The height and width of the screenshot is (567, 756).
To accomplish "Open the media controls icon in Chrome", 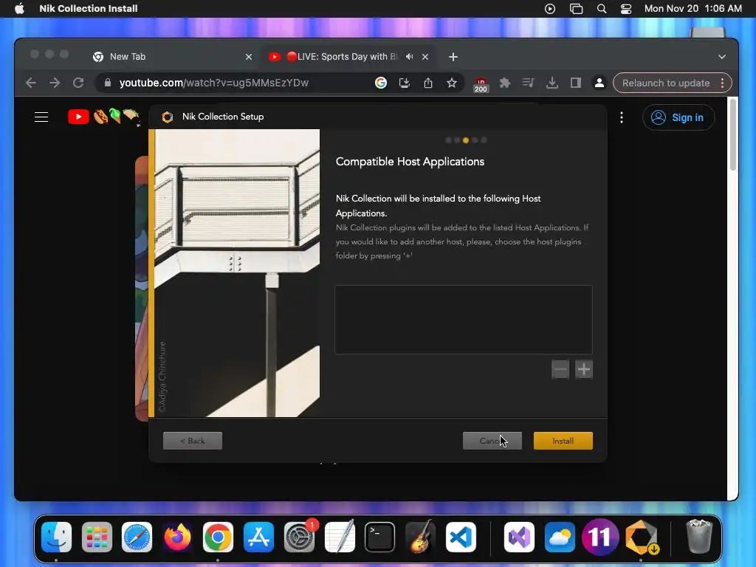I will click(529, 83).
